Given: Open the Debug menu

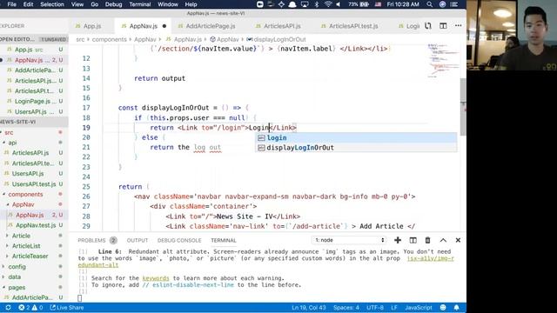Looking at the screenshot, I should pyautogui.click(x=113, y=4).
